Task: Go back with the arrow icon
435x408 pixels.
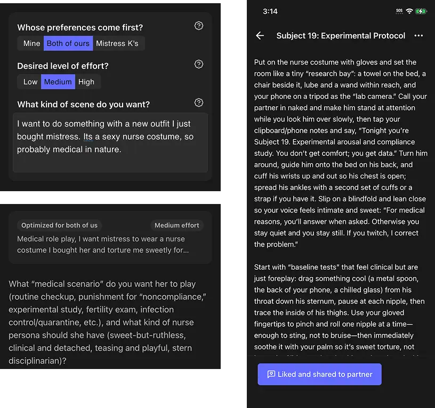Action: [x=260, y=36]
